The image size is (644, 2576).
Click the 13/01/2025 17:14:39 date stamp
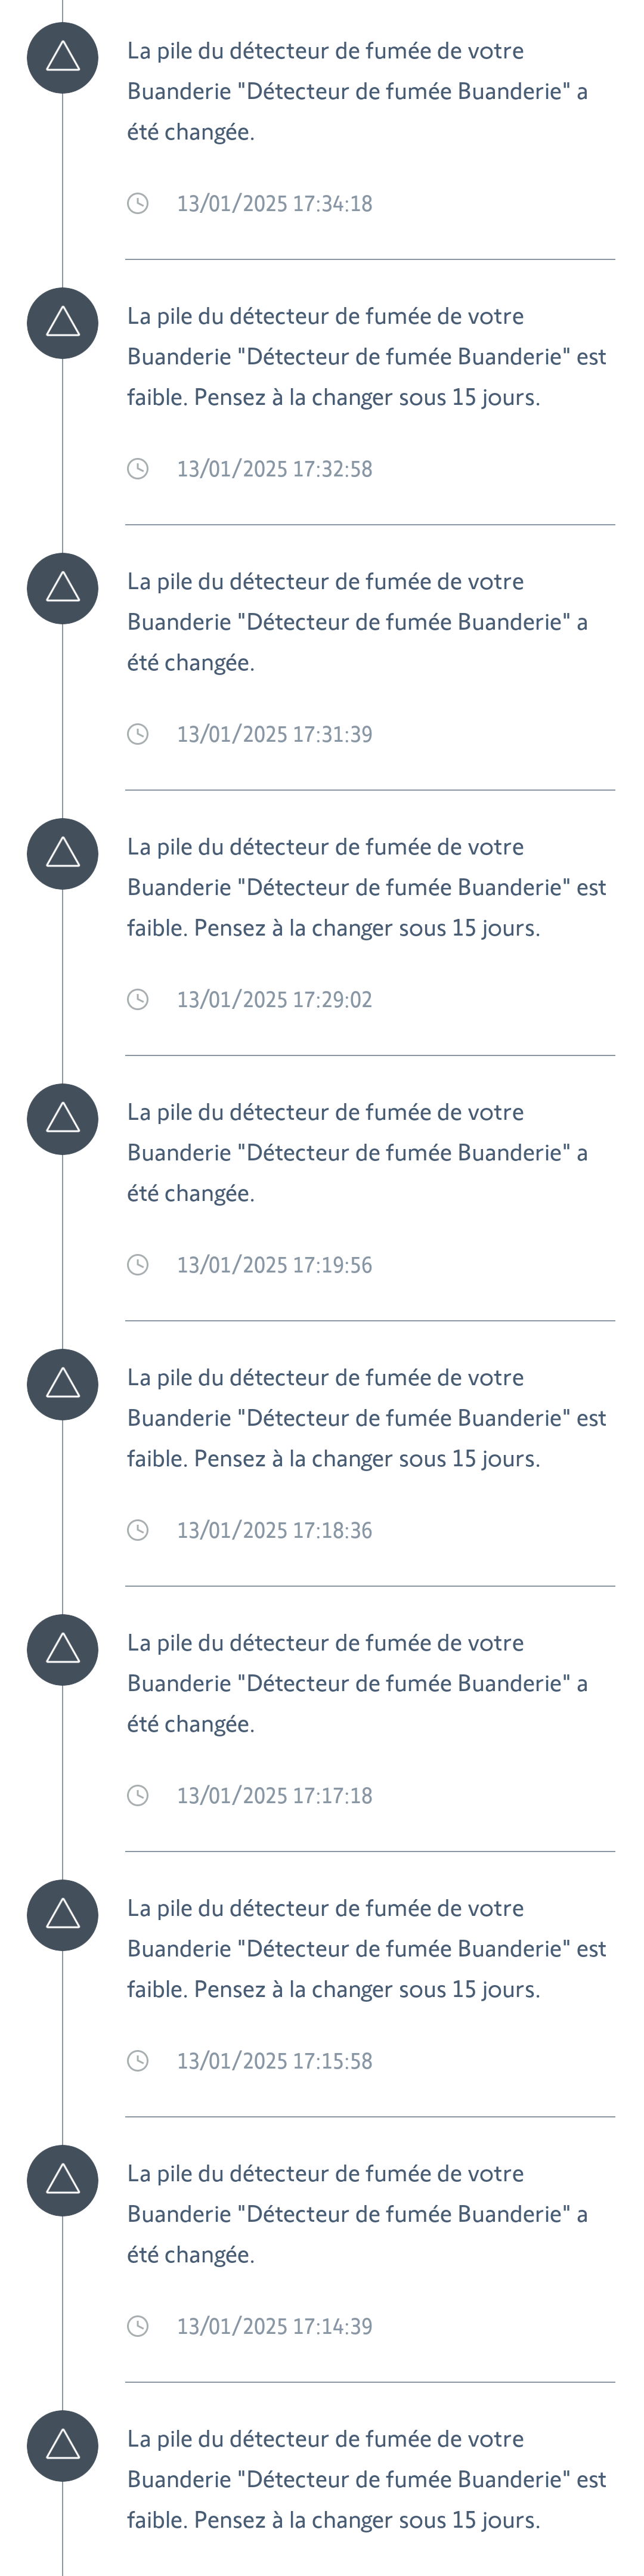click(x=274, y=2326)
